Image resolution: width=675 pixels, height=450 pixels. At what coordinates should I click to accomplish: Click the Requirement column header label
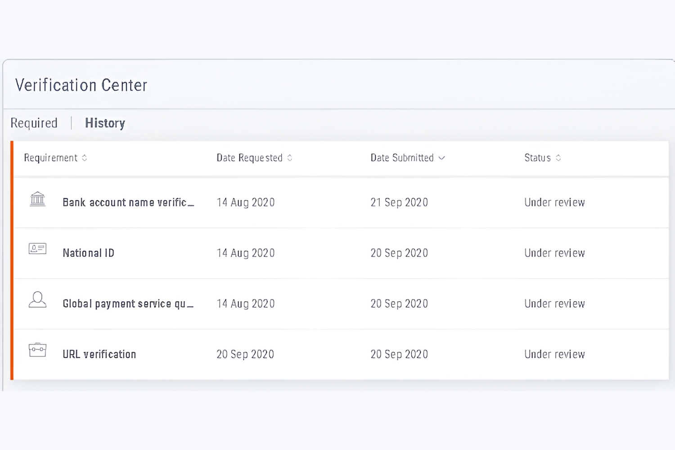pos(51,158)
